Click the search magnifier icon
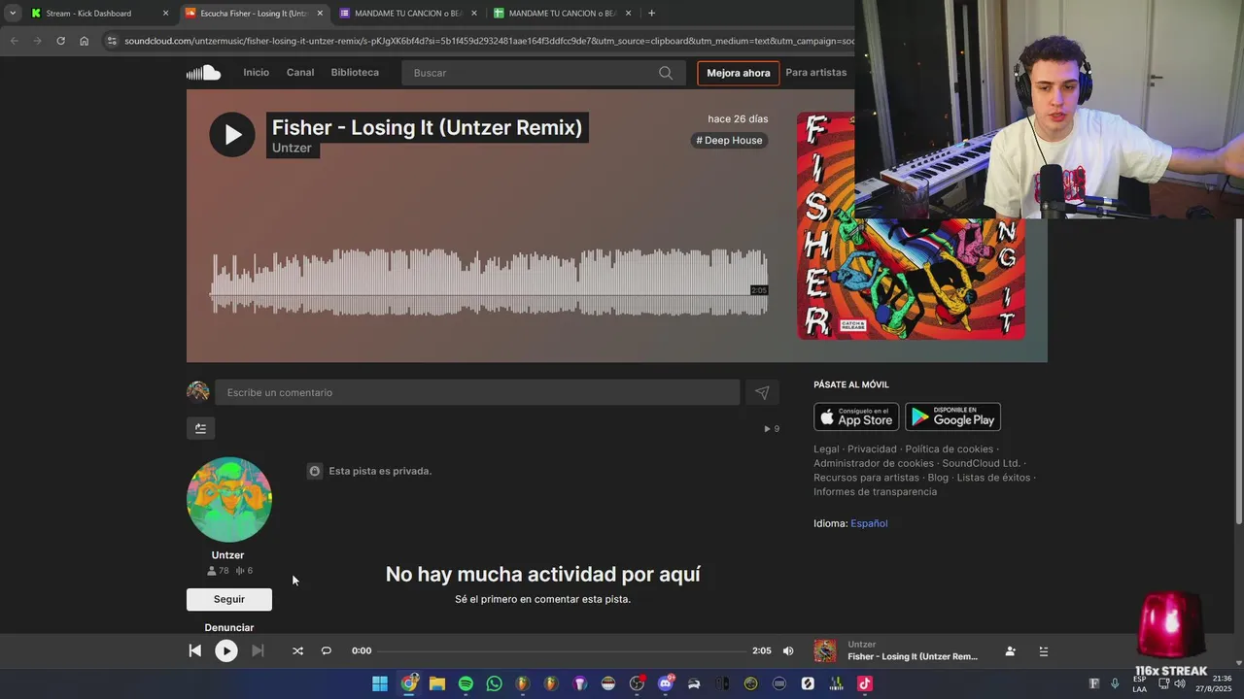1244x699 pixels. click(666, 73)
